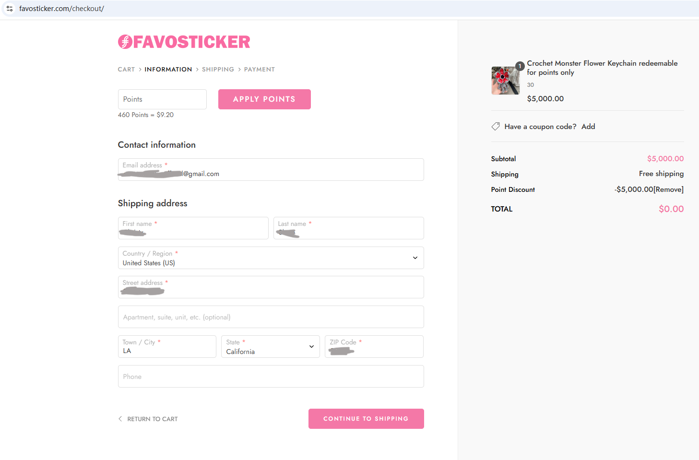This screenshot has height=460, width=699.
Task: Open the Country / Region dropdown
Action: (271, 258)
